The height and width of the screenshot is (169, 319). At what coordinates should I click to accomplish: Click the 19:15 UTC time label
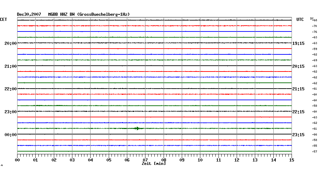coord(298,43)
